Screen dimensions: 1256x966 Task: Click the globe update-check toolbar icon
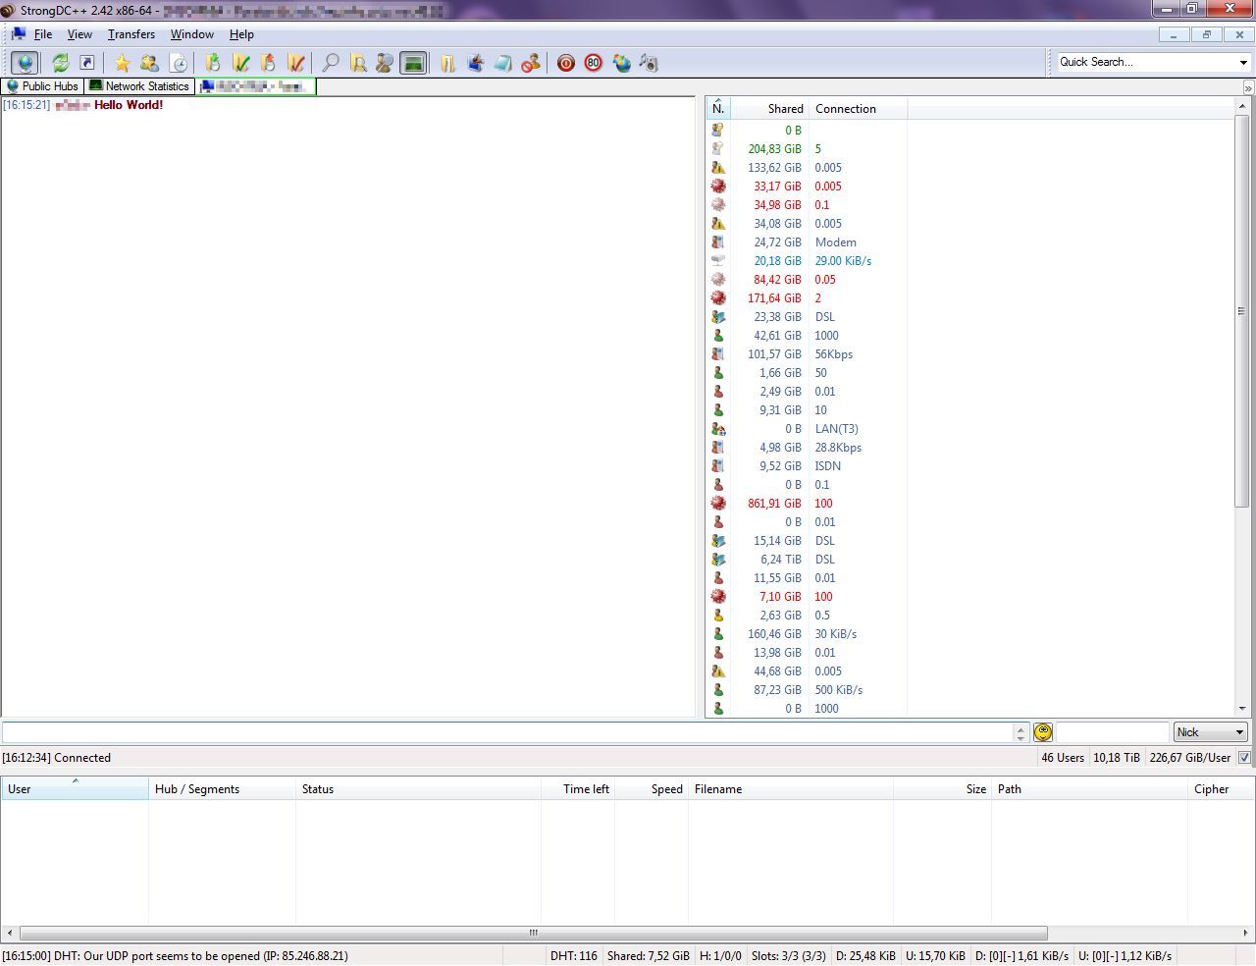coord(621,63)
